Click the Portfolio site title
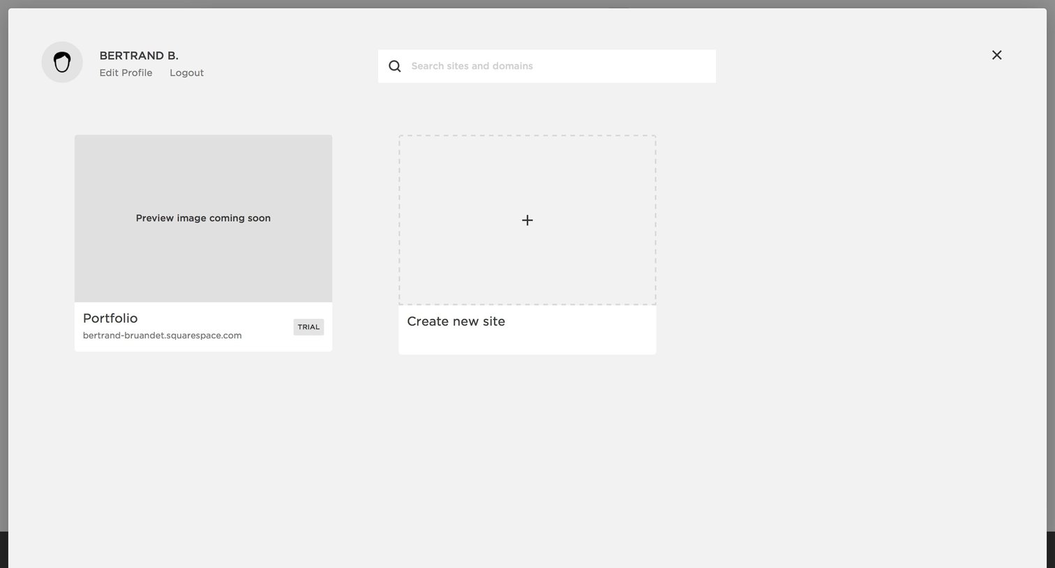This screenshot has width=1055, height=568. click(110, 318)
